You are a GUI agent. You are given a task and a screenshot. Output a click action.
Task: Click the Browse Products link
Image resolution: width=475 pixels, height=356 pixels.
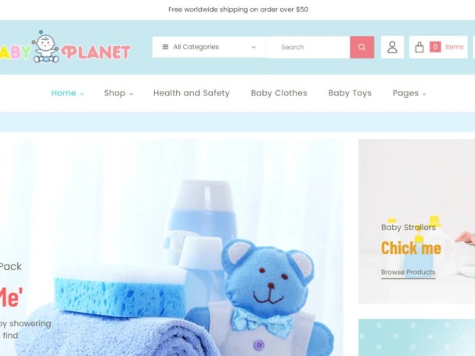point(408,272)
